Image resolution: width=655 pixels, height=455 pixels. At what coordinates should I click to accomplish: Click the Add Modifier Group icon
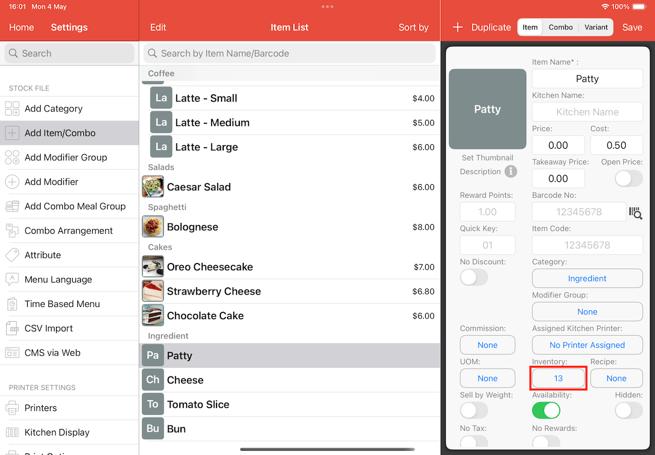click(x=12, y=158)
